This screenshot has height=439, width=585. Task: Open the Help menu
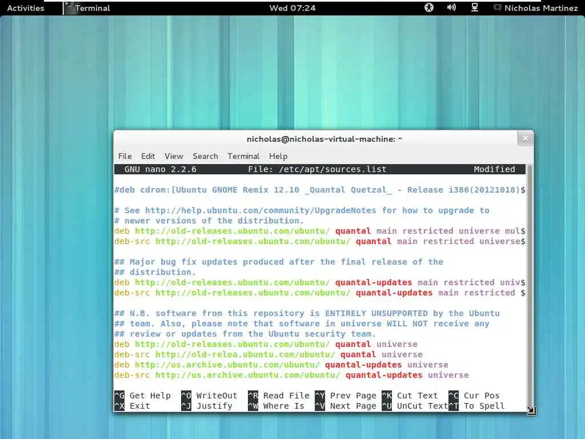(278, 156)
